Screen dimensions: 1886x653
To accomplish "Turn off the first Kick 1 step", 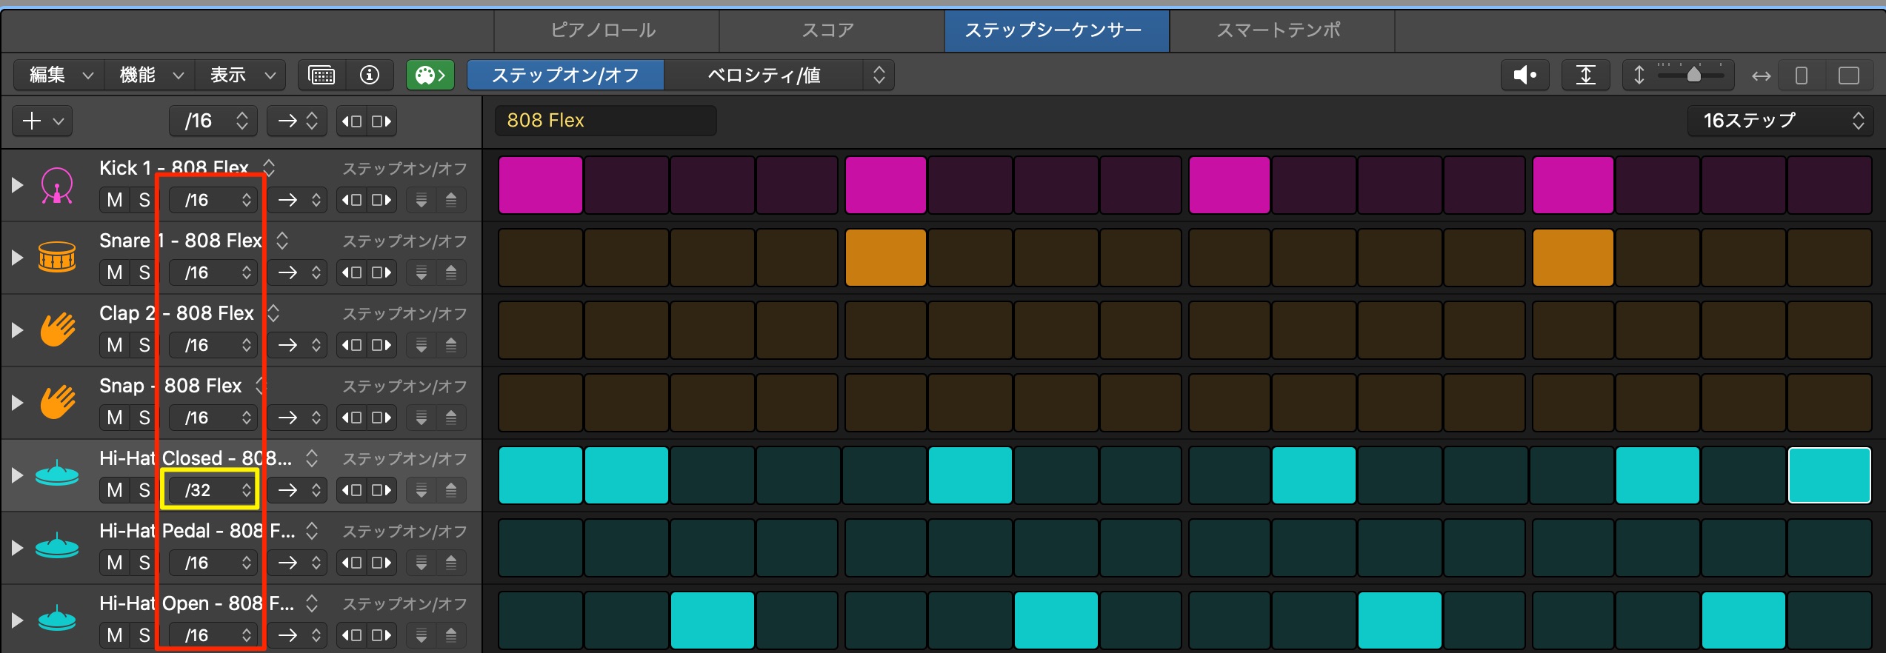I will pyautogui.click(x=541, y=185).
